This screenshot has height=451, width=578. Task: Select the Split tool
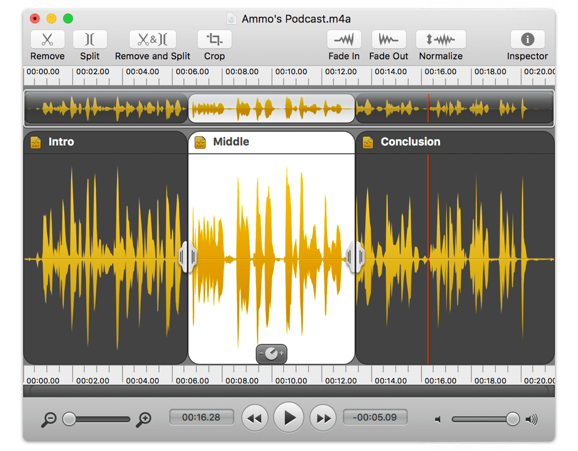point(90,39)
